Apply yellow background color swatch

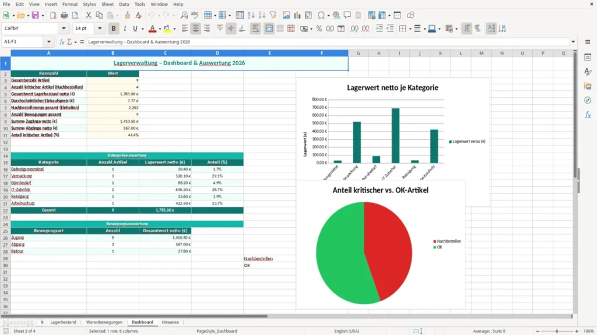[x=167, y=28]
